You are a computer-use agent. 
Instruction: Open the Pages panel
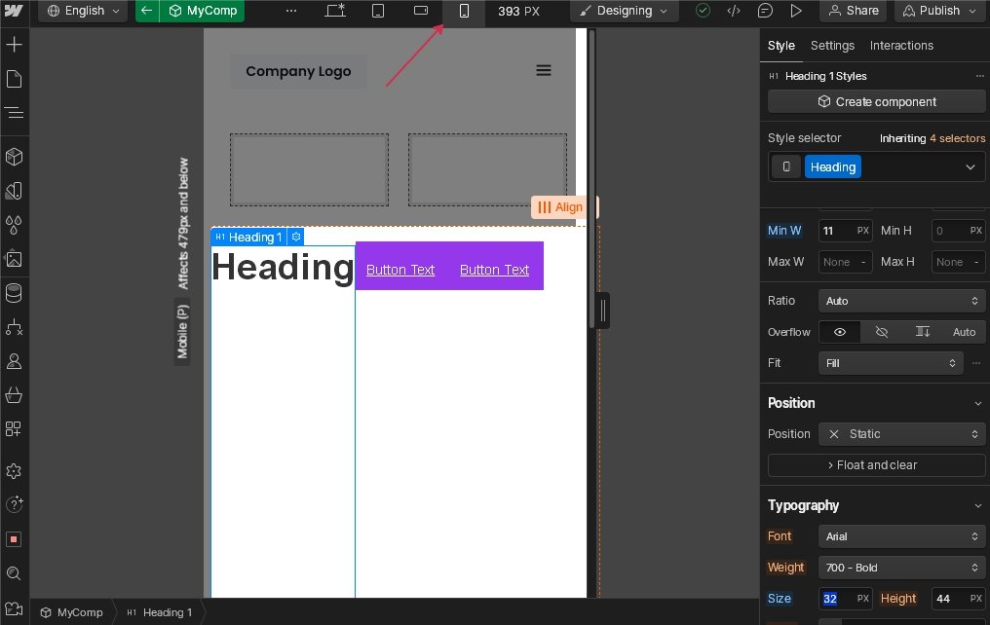click(x=14, y=79)
